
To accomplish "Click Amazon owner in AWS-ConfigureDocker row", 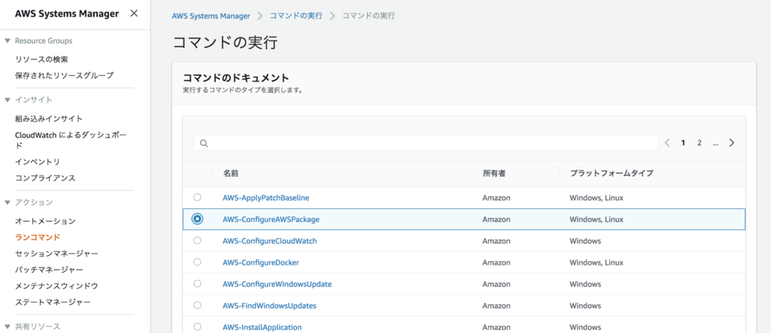I will (496, 263).
